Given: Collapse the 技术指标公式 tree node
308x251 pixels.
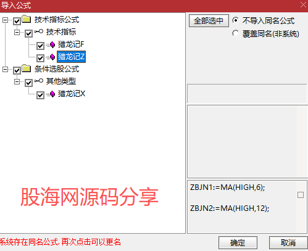Looking at the screenshot, I should (5, 20).
